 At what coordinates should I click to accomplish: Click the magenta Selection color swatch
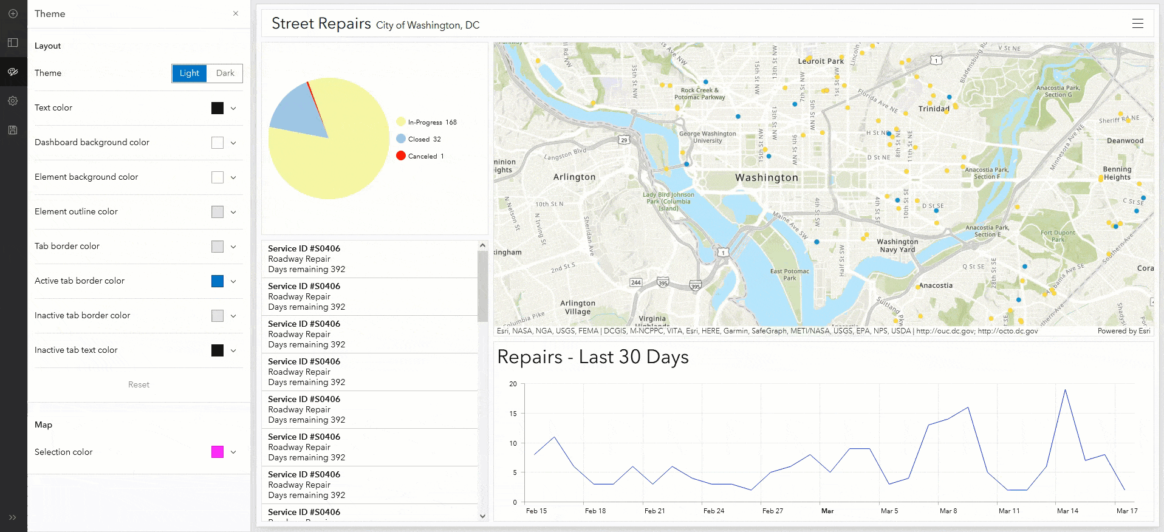[217, 452]
